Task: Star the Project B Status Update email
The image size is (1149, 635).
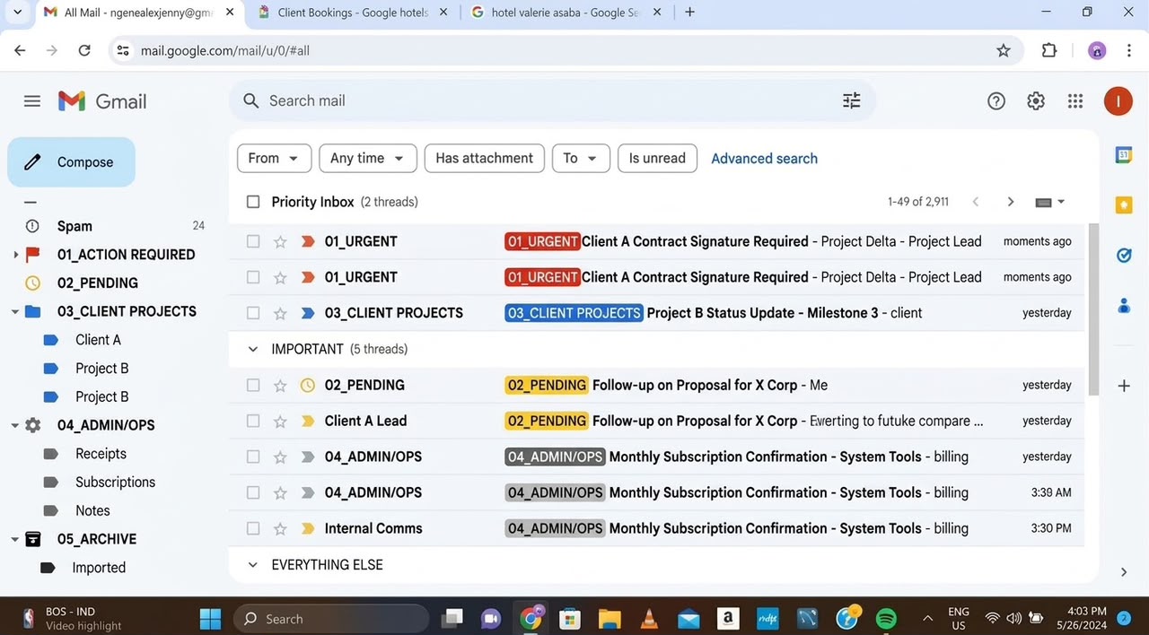Action: click(280, 313)
